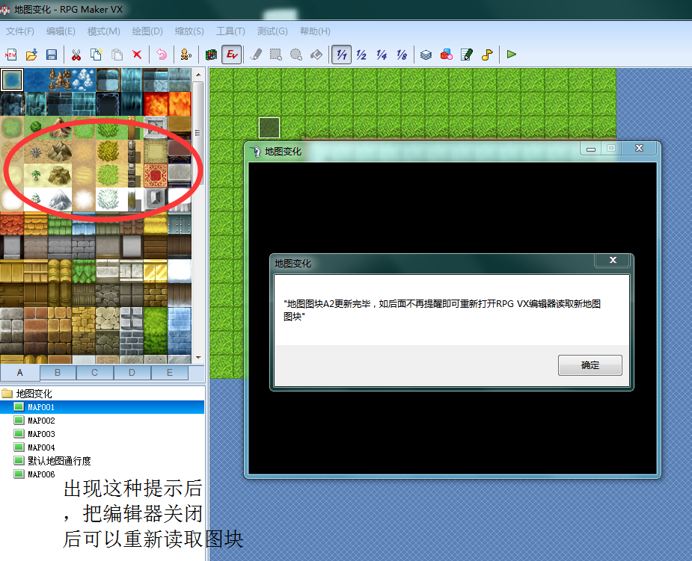Open the 文件(F) menu

pyautogui.click(x=20, y=31)
